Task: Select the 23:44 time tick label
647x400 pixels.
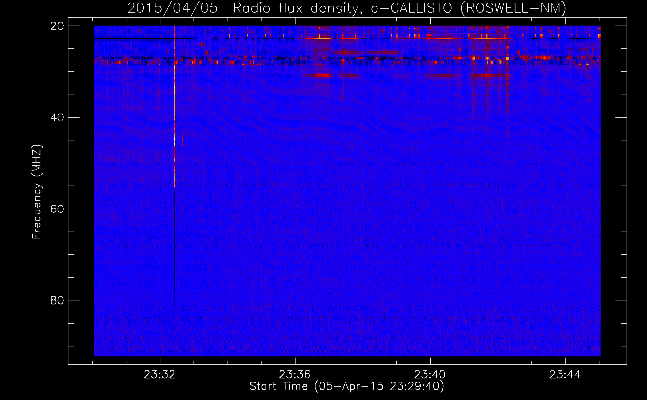Action: pyautogui.click(x=565, y=375)
